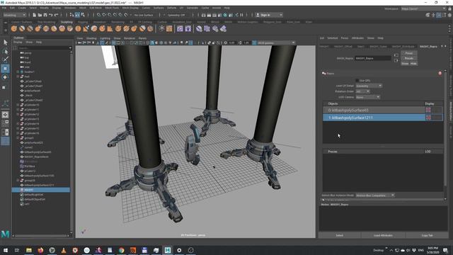Switch to the Poly Modeling shelf tab
The image size is (453, 255).
(x=46, y=22)
